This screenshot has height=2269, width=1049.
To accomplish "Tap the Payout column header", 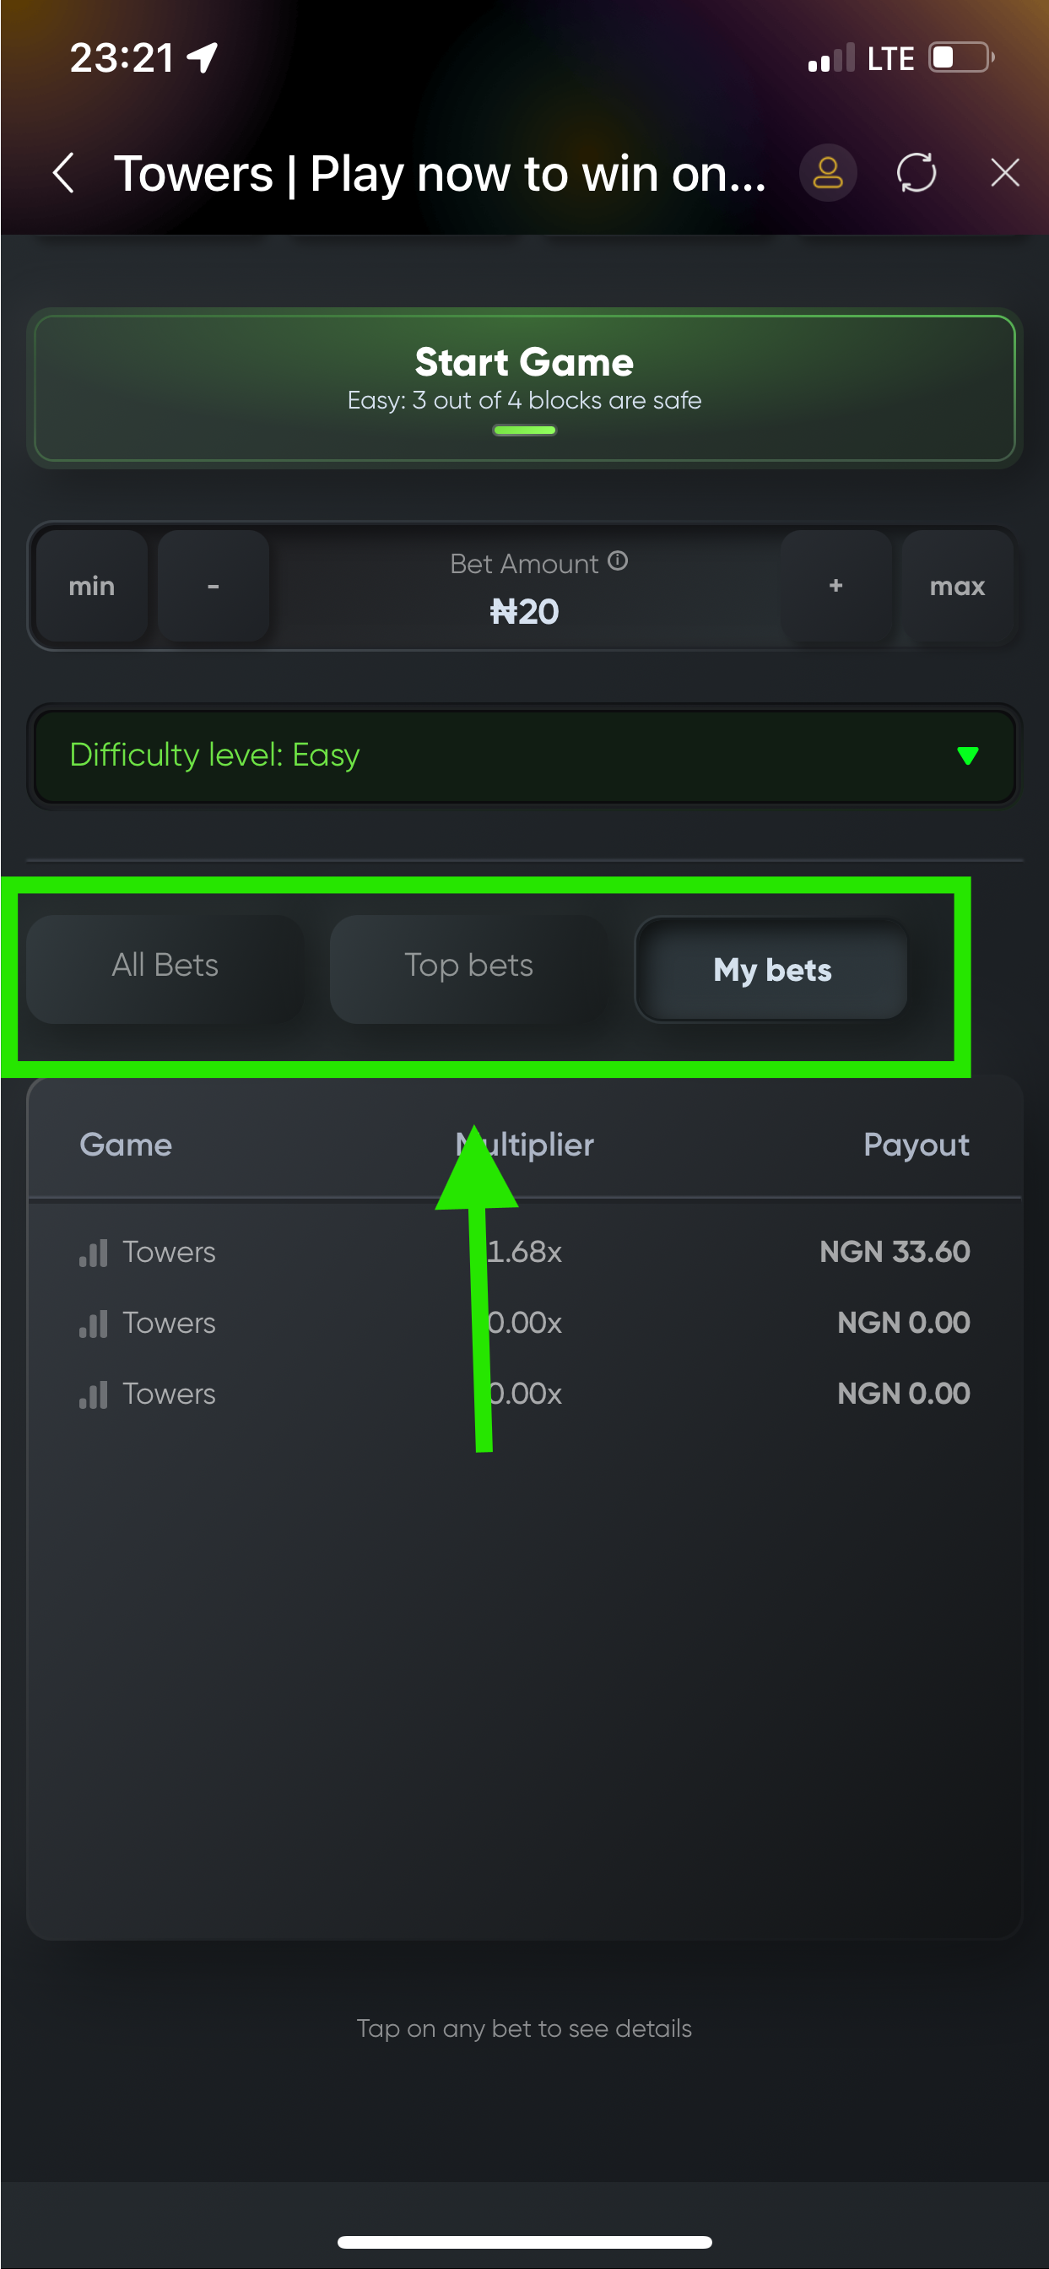I will (x=915, y=1145).
